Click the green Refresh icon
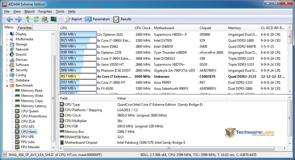The image size is (295, 160). pos(36,19)
